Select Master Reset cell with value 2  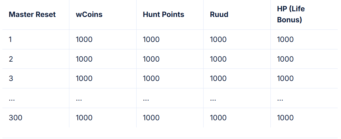(11, 59)
